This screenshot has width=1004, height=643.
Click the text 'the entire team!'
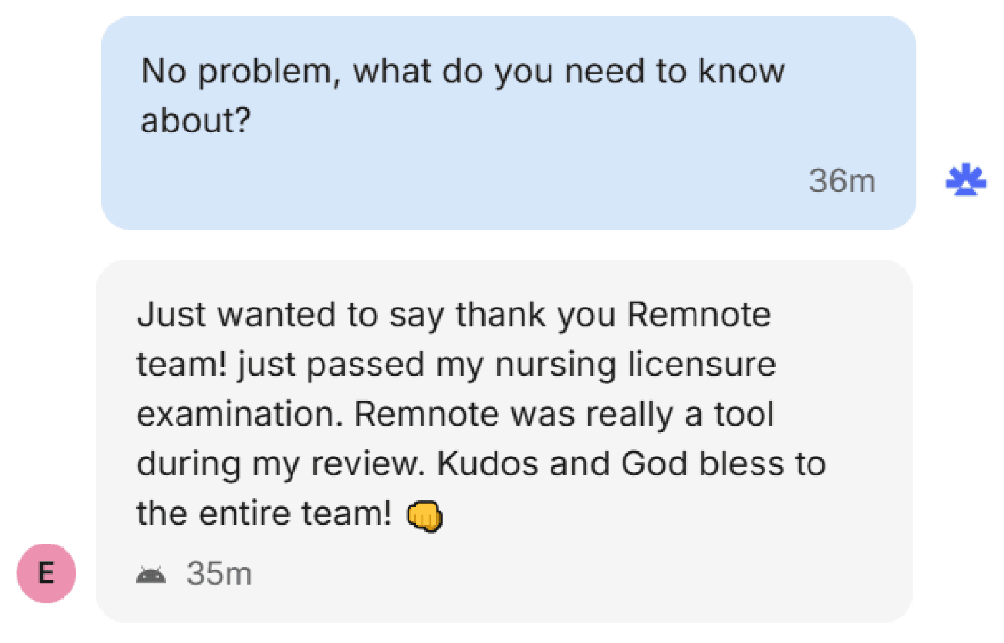(x=263, y=513)
